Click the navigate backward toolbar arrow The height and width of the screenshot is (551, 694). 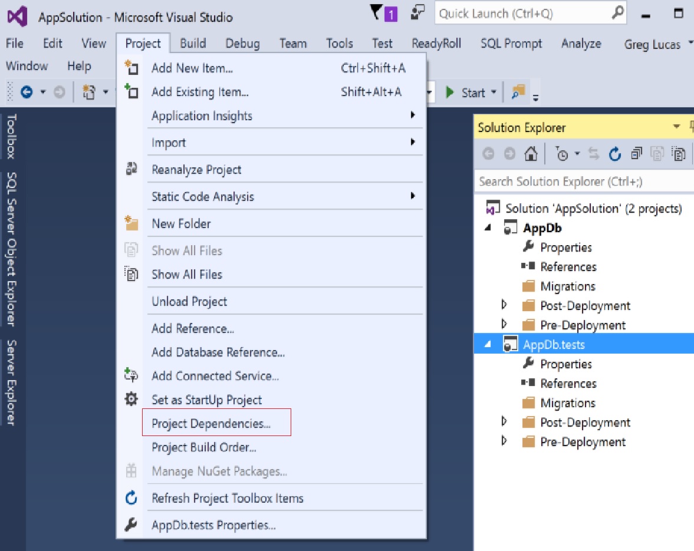tap(27, 92)
